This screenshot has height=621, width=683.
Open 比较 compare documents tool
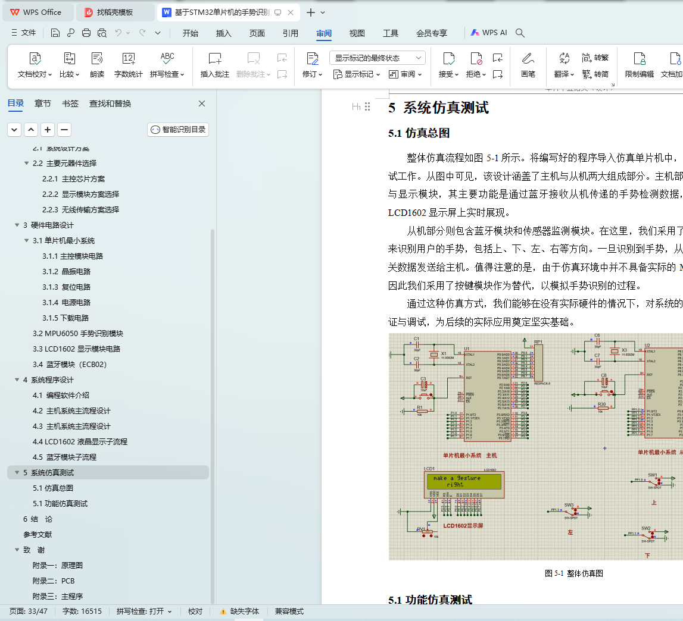coord(69,65)
